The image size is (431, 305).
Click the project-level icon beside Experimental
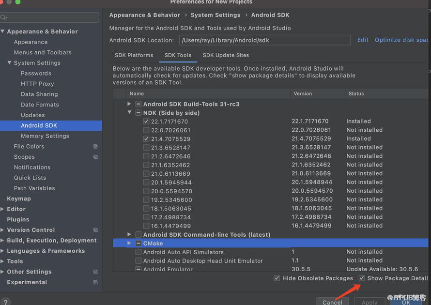tap(95, 282)
